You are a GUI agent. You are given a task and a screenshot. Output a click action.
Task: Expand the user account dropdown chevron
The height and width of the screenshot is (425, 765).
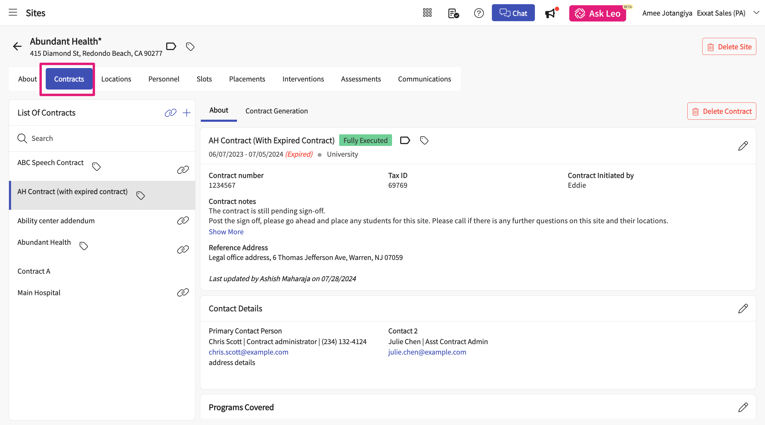point(756,13)
